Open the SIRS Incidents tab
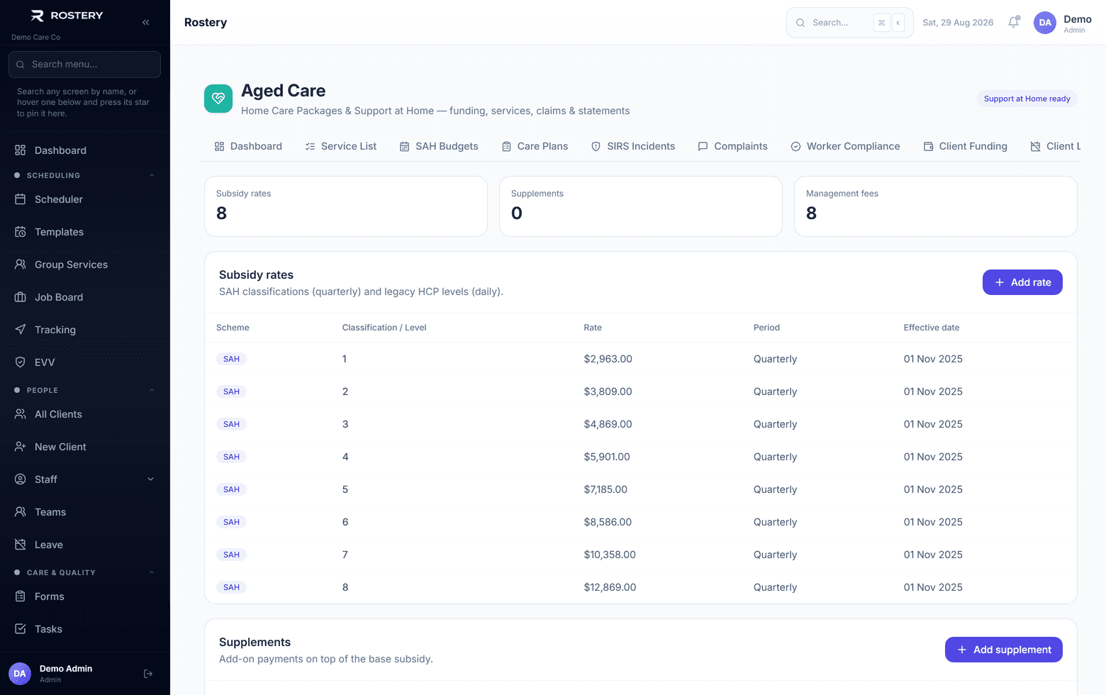 pos(633,146)
